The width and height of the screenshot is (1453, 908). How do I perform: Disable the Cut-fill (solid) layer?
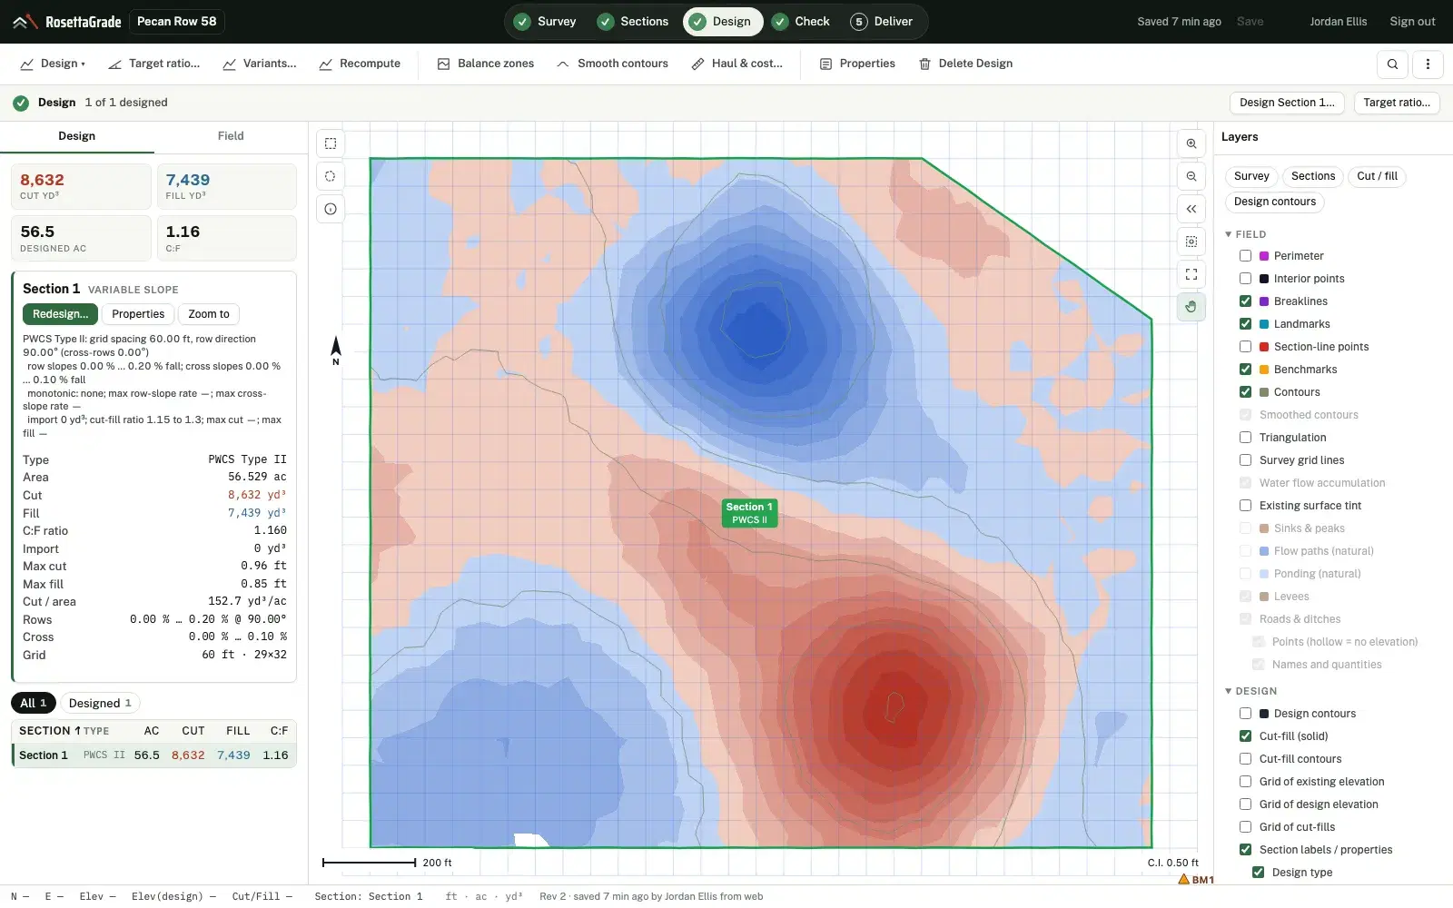(x=1246, y=736)
